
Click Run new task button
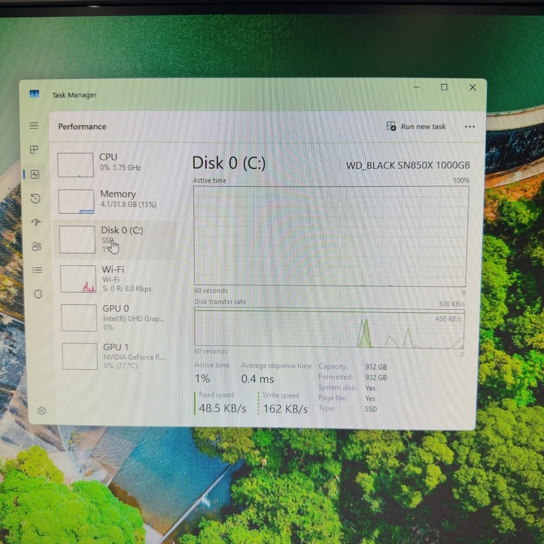[416, 126]
